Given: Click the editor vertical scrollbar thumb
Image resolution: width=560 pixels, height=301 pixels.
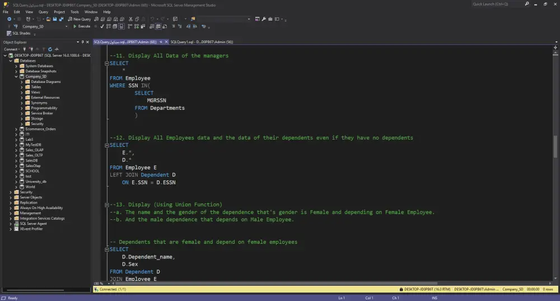Looking at the screenshot, I should coord(556,146).
